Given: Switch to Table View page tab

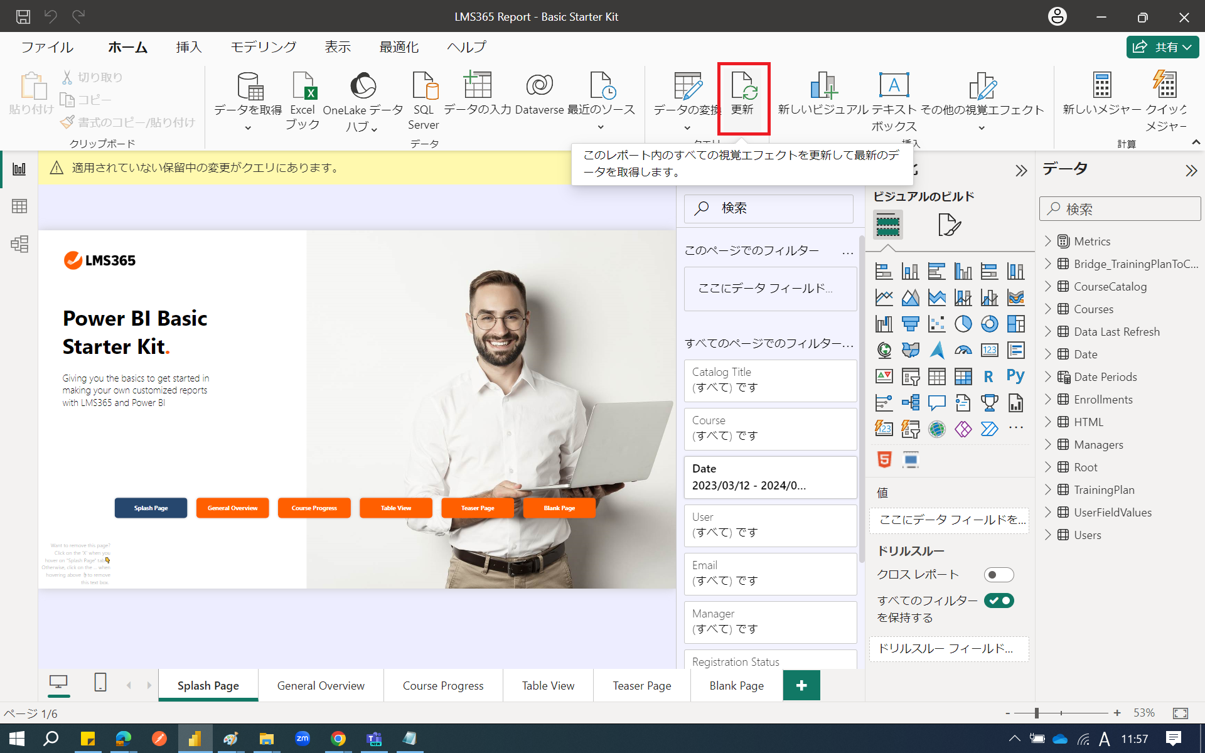Looking at the screenshot, I should coord(548,685).
